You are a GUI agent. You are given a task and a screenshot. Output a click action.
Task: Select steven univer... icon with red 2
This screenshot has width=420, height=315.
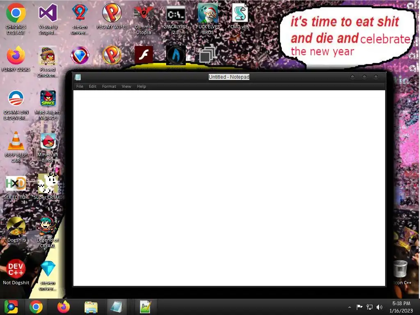[x=80, y=19]
